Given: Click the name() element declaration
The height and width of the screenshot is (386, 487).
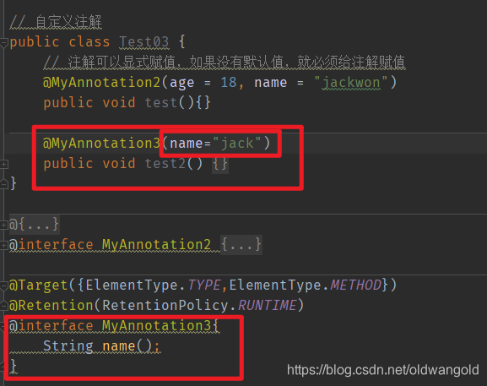Looking at the screenshot, I should [127, 346].
